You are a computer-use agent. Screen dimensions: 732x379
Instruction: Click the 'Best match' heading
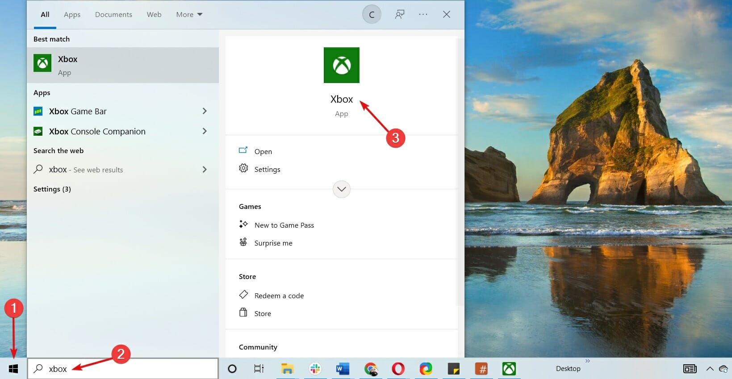[51, 39]
